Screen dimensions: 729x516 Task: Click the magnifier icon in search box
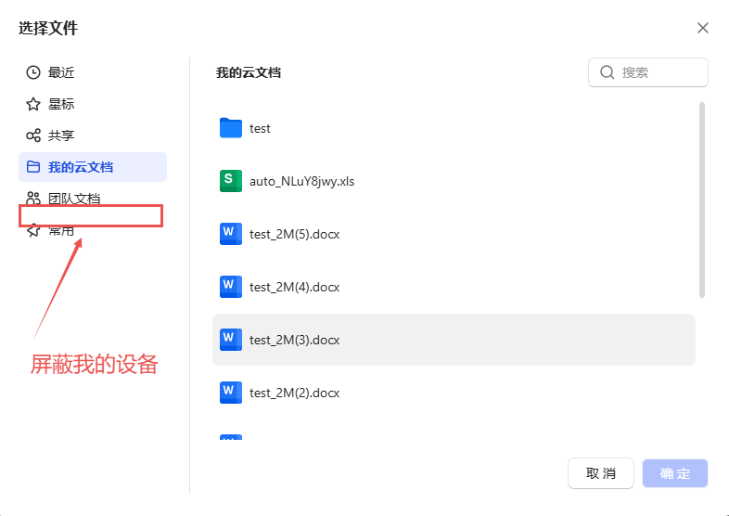[x=607, y=72]
